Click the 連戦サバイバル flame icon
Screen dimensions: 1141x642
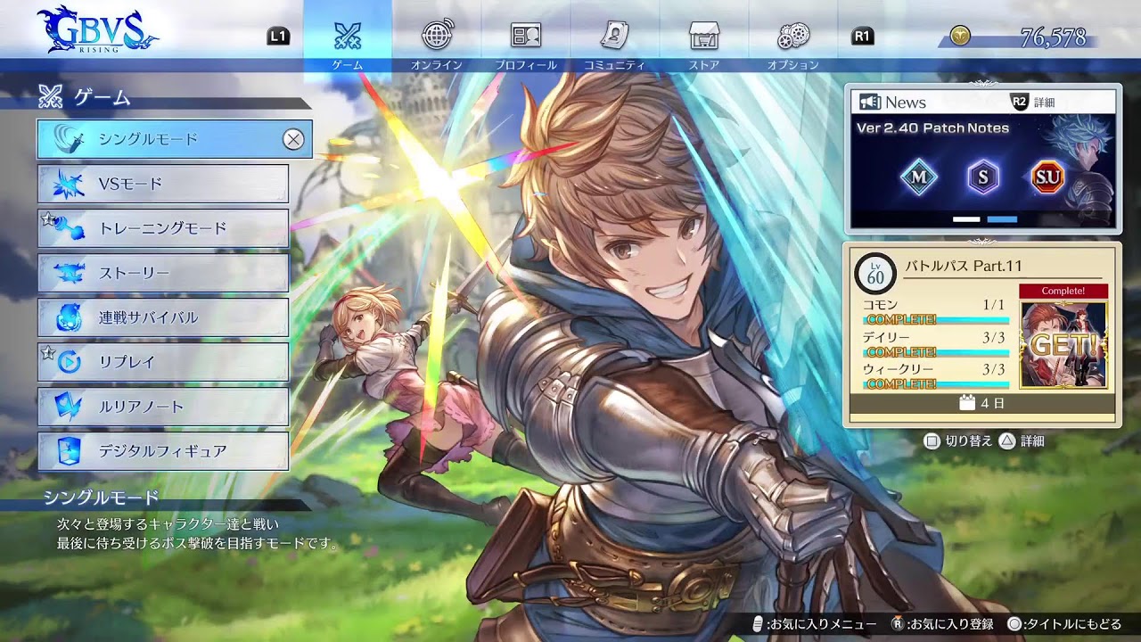point(69,317)
